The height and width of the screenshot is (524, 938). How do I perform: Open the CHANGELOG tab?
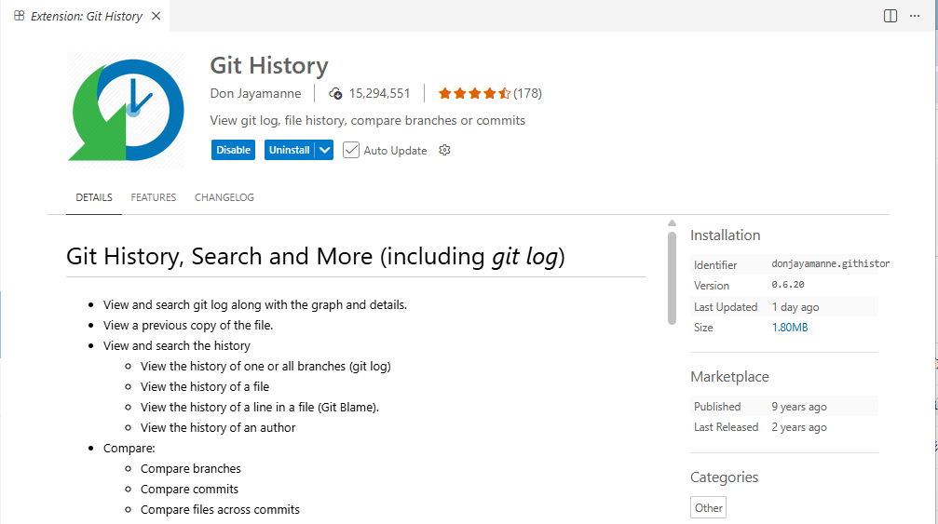tap(224, 197)
